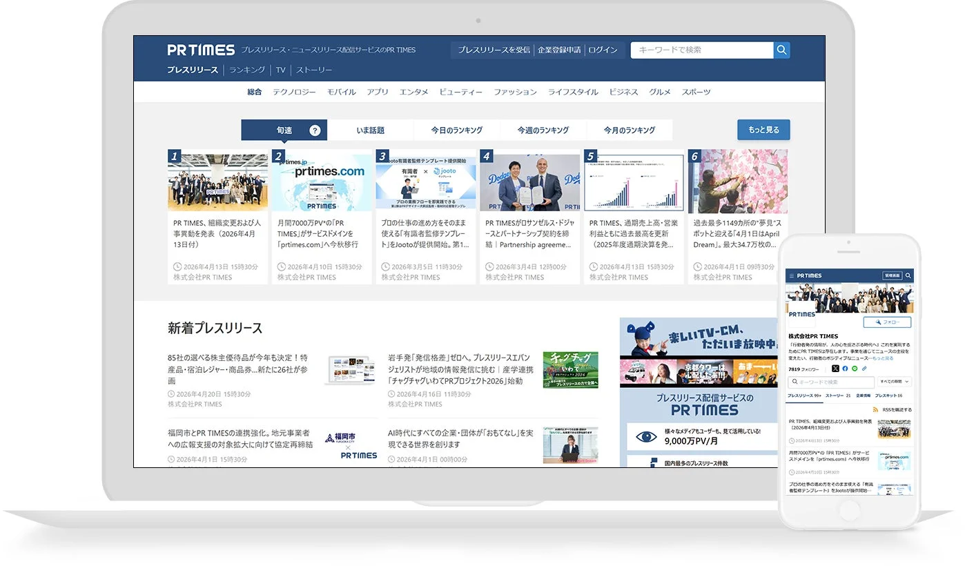Tap the フォロー button on phone

pos(887,322)
